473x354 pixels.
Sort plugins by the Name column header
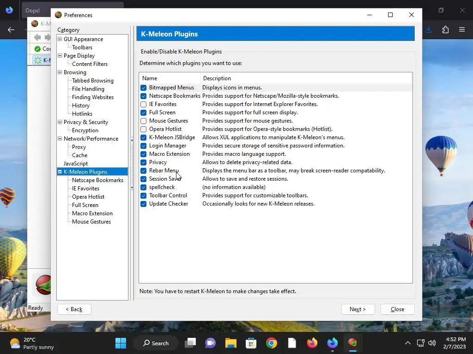point(170,78)
